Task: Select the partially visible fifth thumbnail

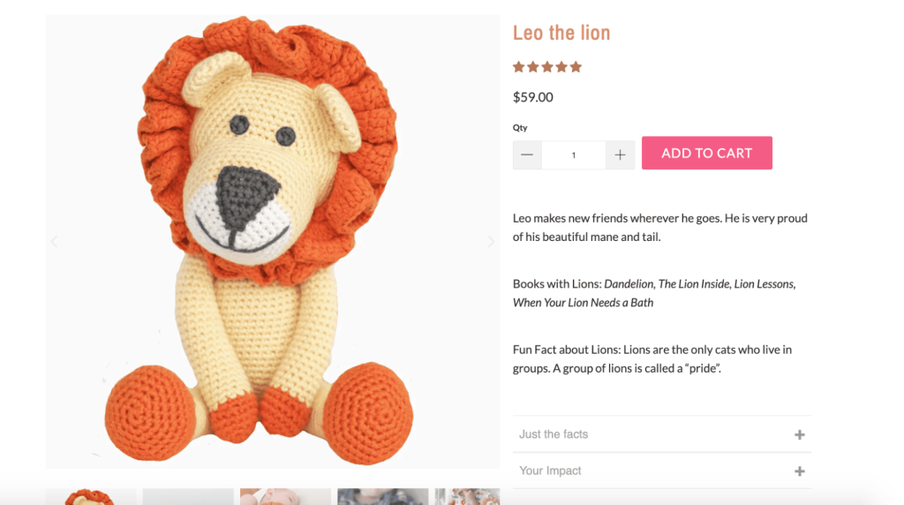Action: [x=467, y=496]
